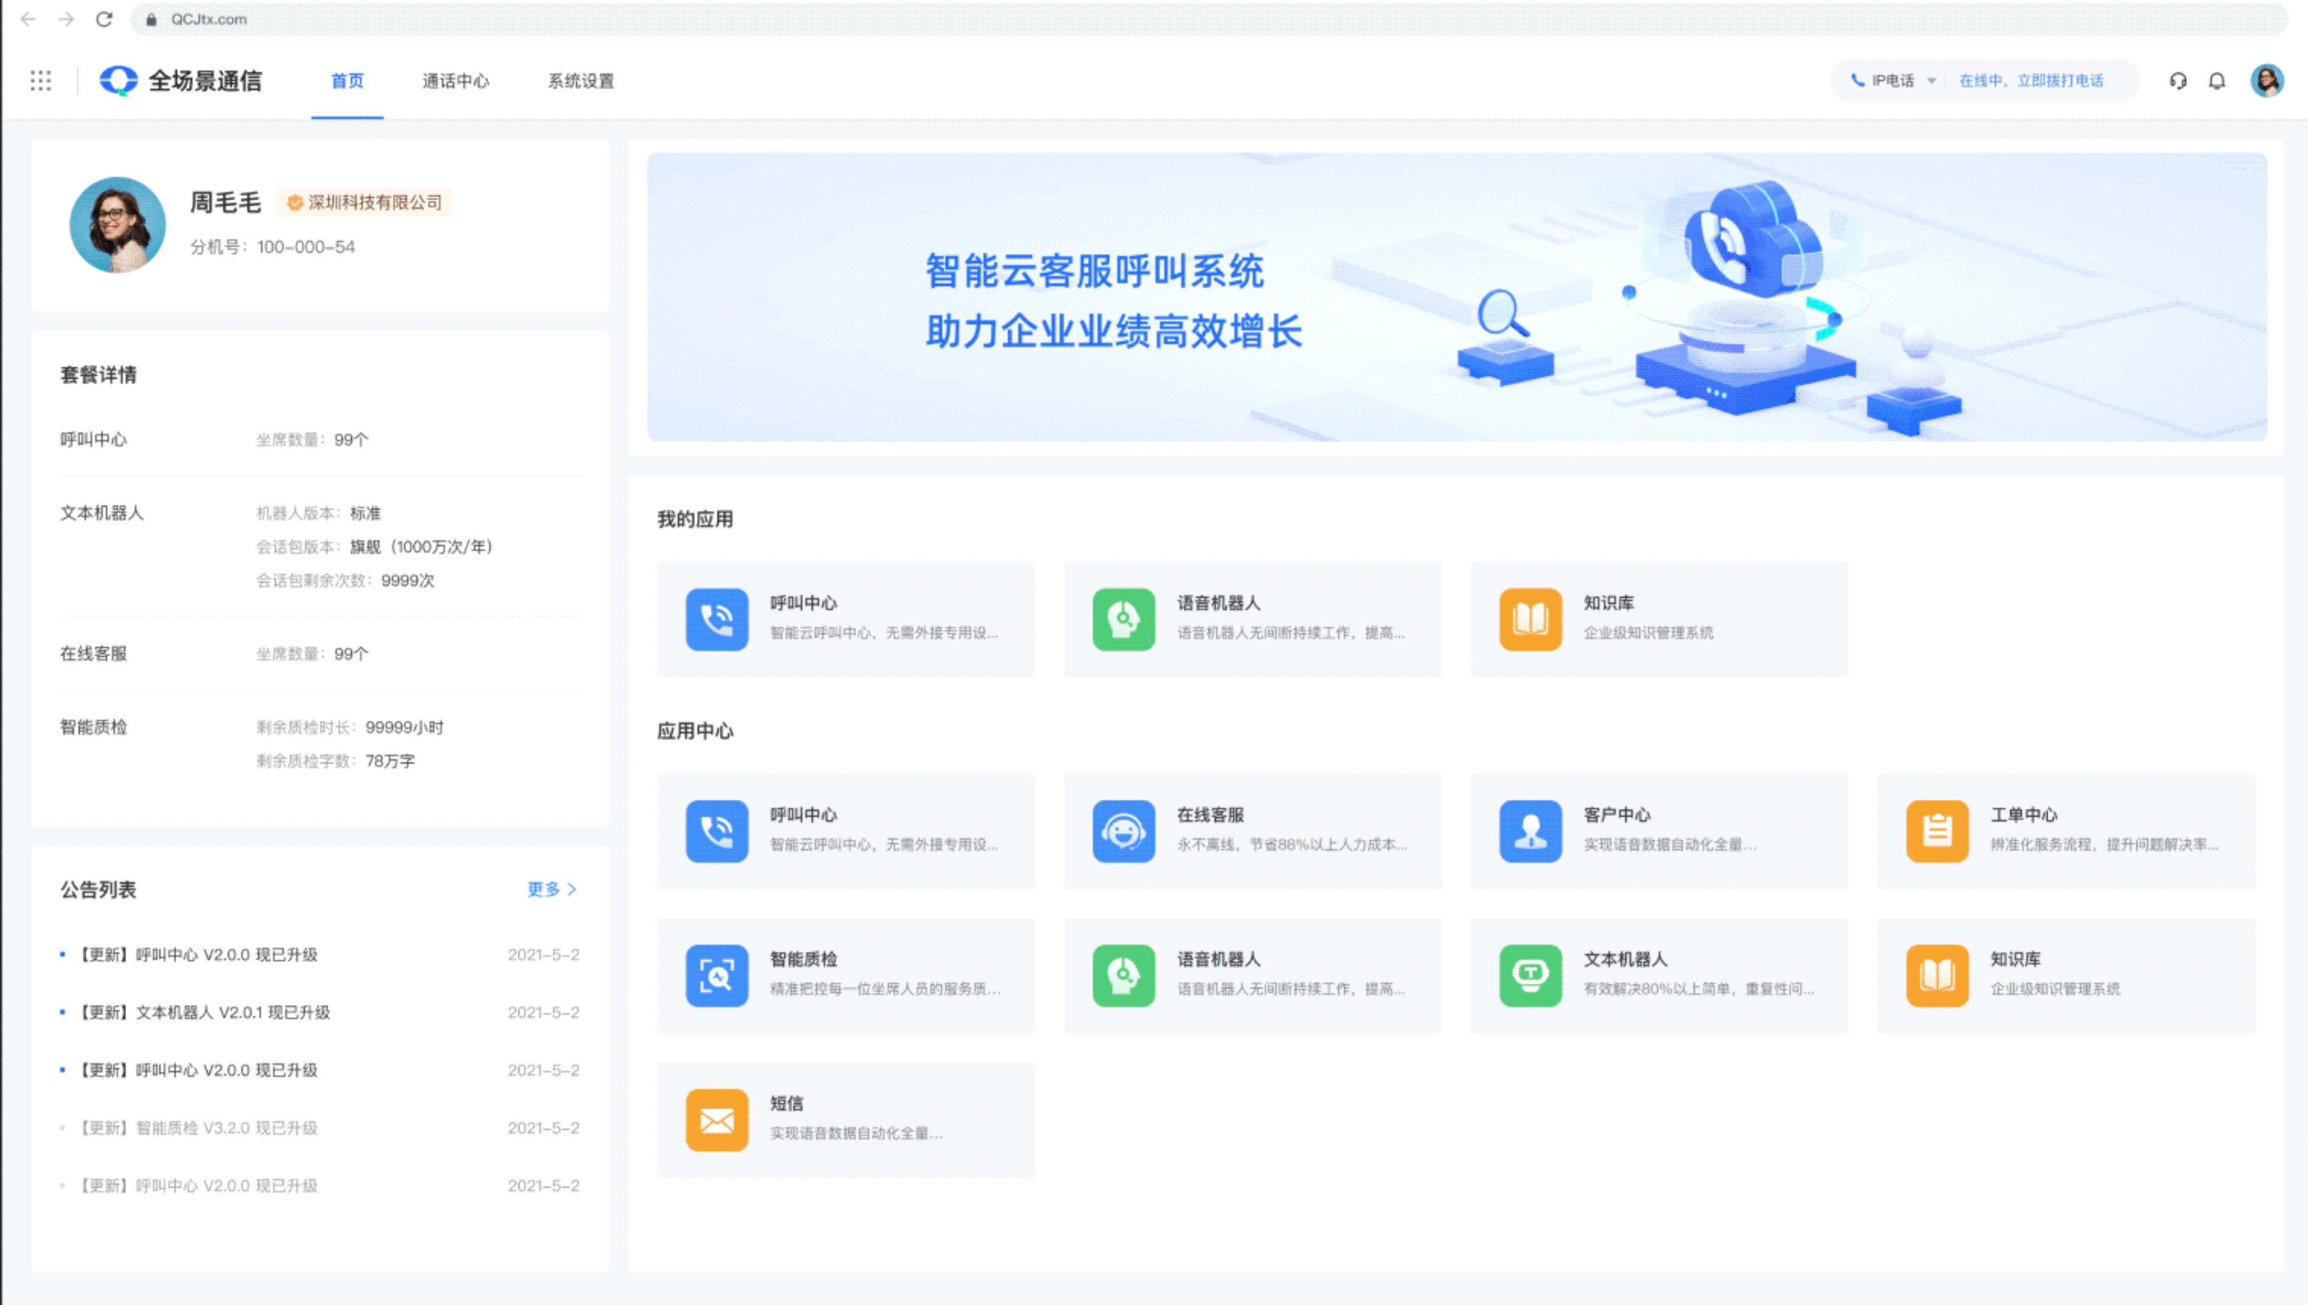2308x1305 pixels.
Task: Switch to 系统设置 tab
Action: [x=581, y=81]
